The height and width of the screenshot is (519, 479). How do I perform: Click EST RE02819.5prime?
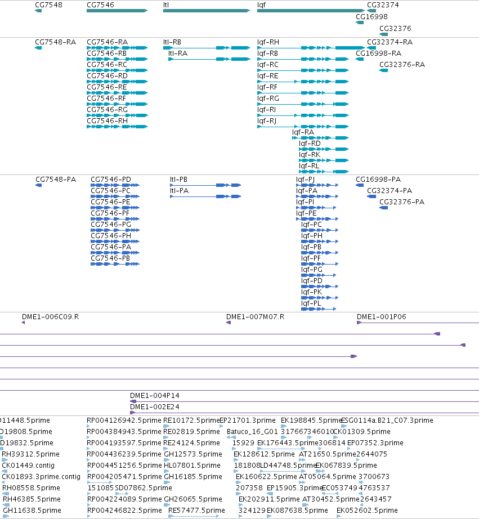(191, 432)
